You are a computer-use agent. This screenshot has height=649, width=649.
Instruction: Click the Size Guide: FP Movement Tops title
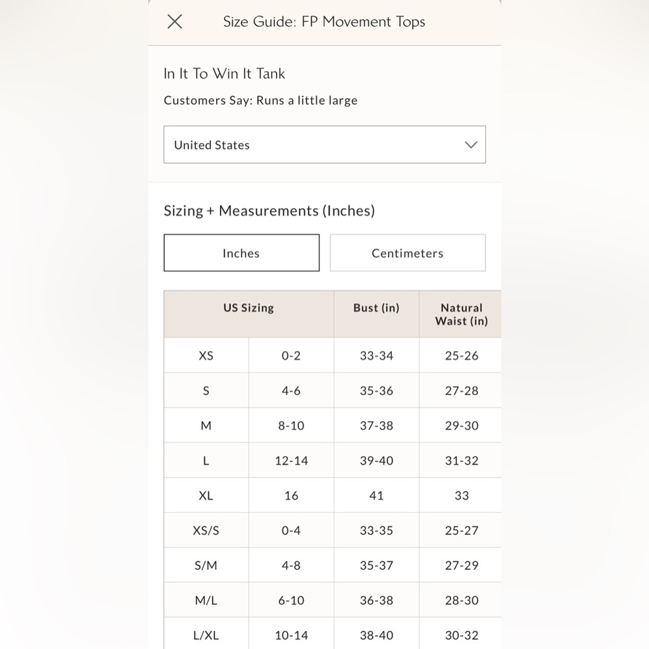(324, 21)
